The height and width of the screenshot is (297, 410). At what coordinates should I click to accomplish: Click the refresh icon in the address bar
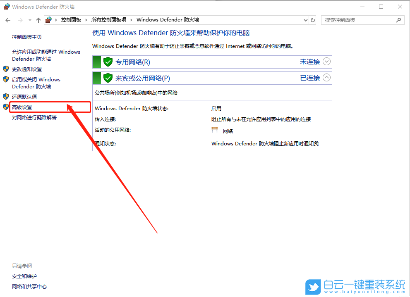coord(313,20)
